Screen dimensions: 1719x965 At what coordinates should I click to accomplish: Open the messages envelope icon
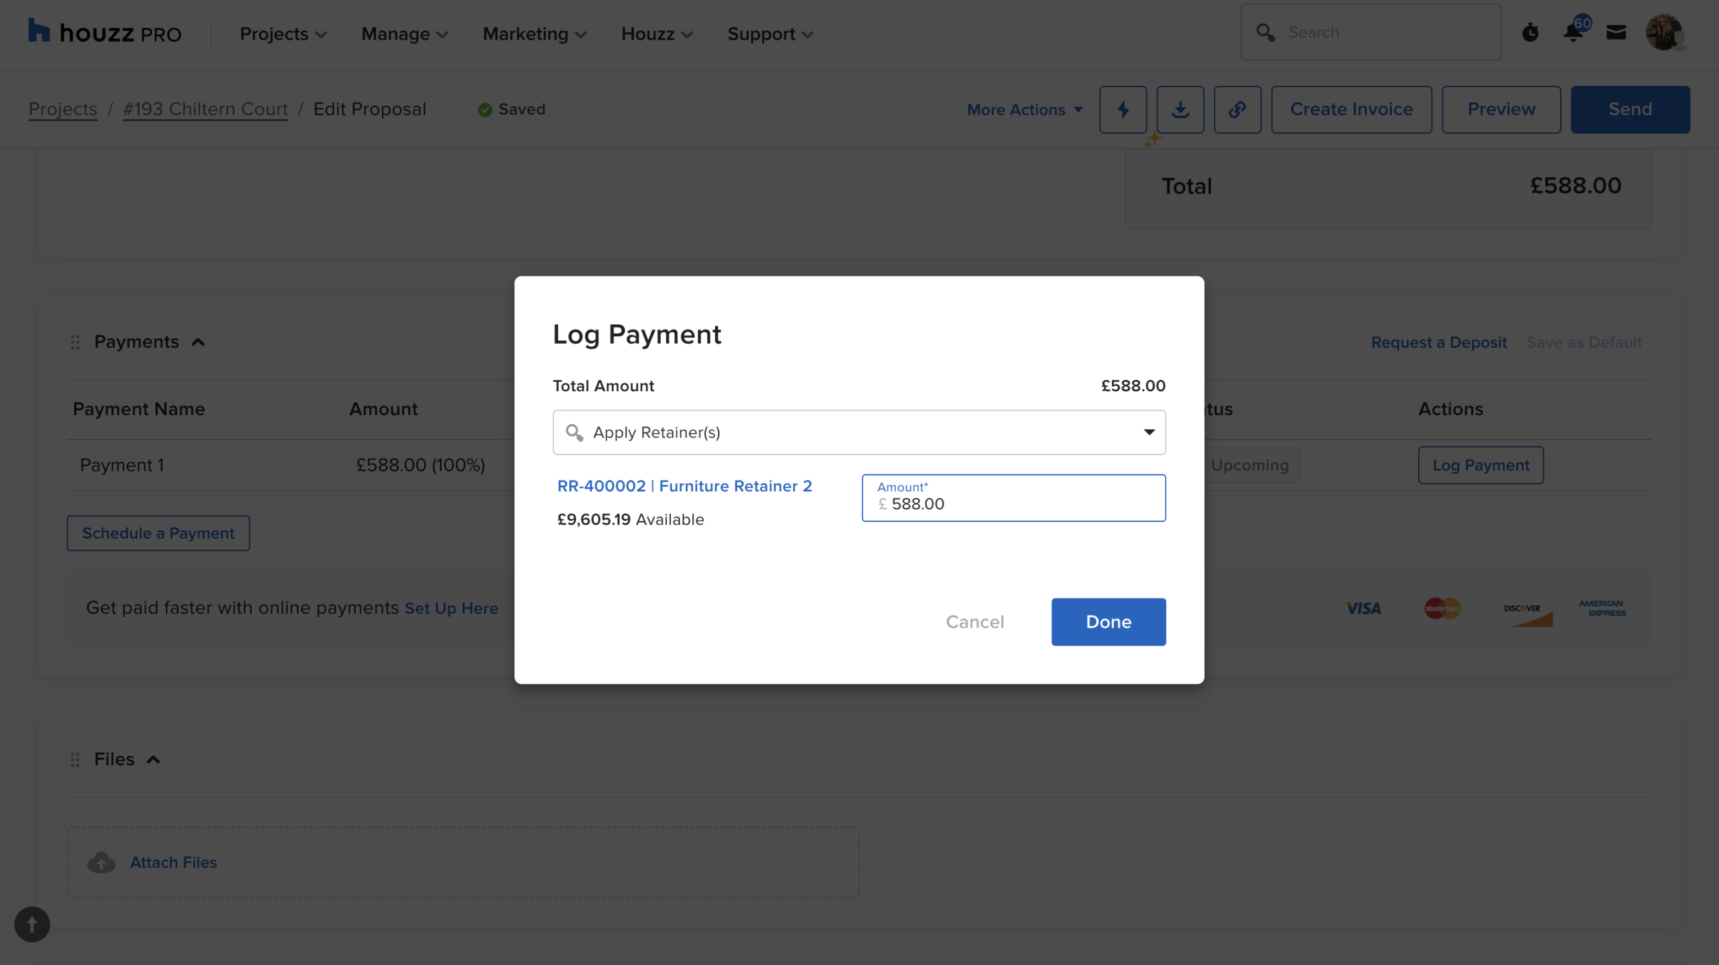(x=1616, y=32)
